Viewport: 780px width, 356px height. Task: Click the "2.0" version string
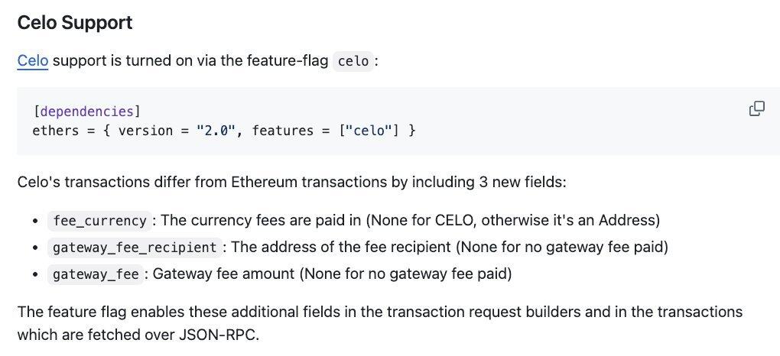pyautogui.click(x=216, y=131)
